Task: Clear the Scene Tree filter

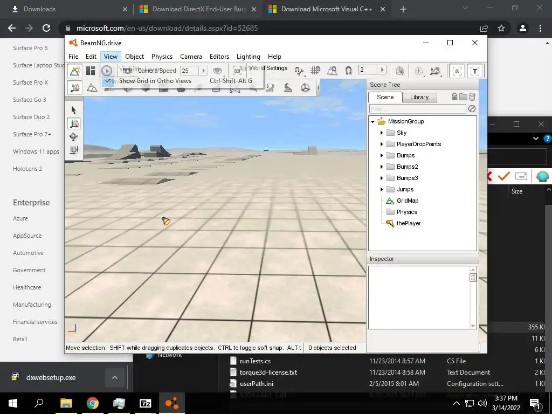Action: point(472,109)
